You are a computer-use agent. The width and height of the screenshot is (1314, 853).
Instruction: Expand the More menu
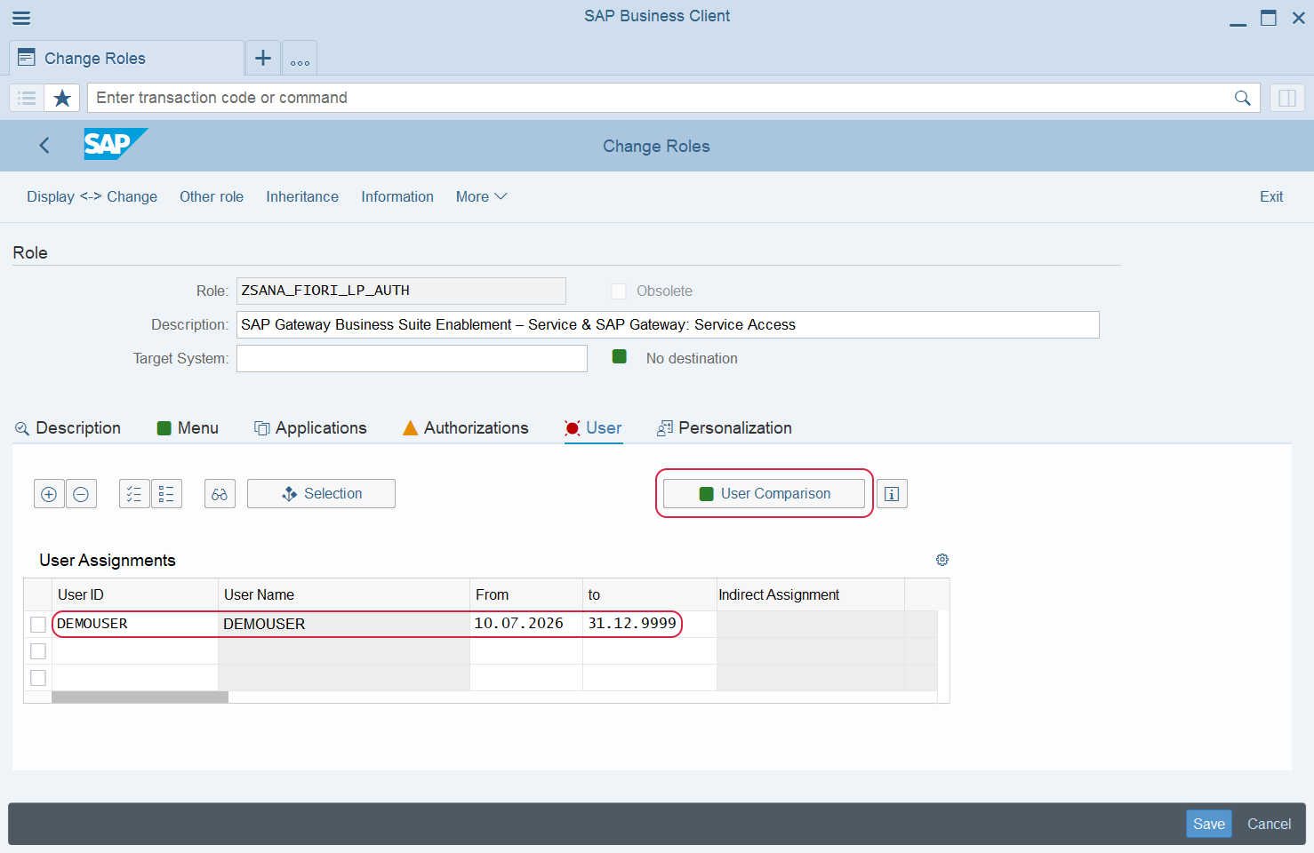481,197
